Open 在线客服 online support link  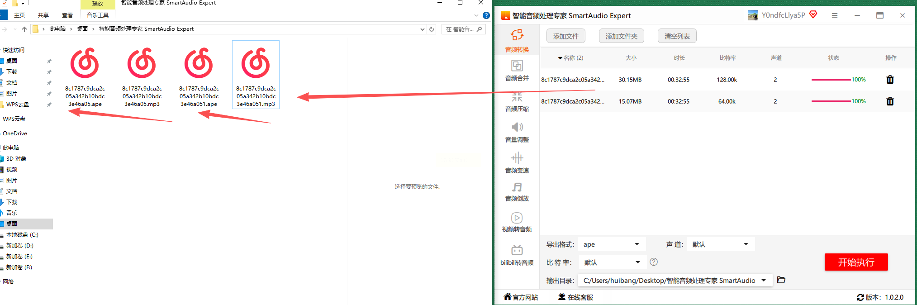coord(575,297)
